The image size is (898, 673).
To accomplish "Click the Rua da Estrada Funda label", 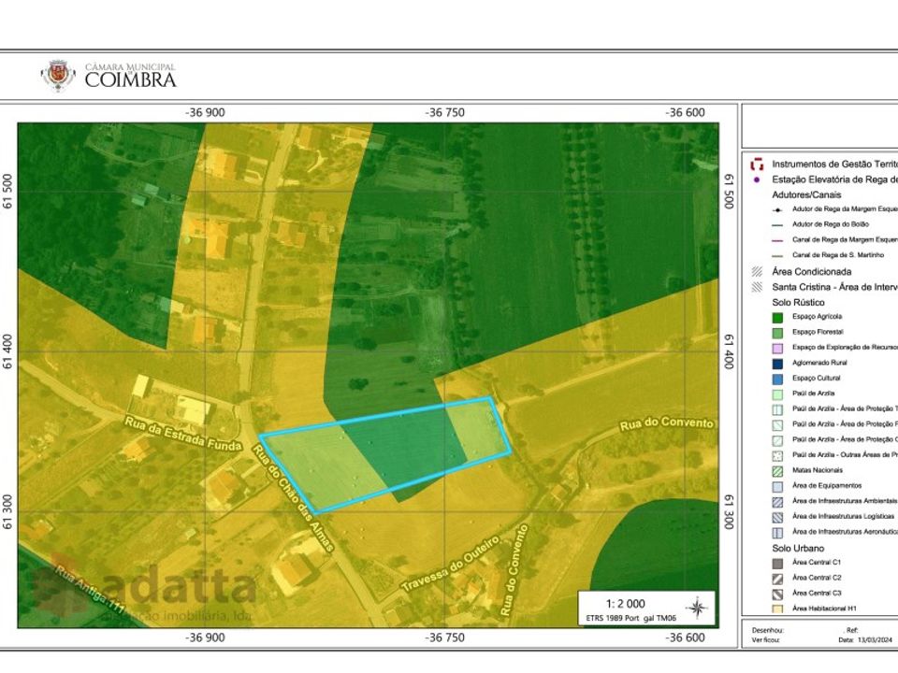I will click(x=183, y=433).
